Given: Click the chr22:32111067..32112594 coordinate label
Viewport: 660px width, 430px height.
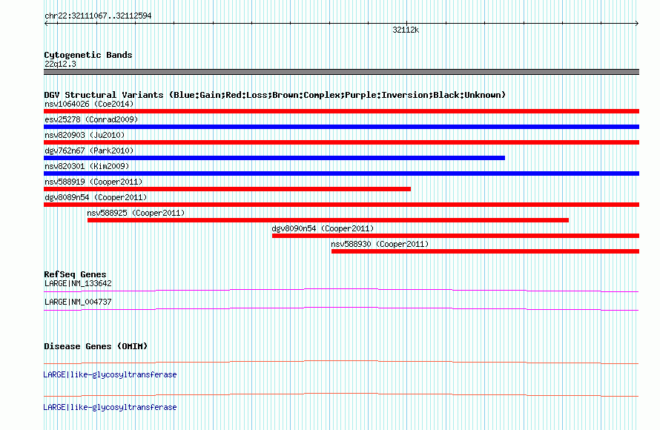Looking at the screenshot, I should tap(98, 16).
